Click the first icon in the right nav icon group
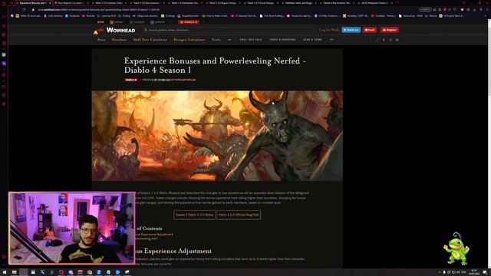This screenshot has height=276, width=491. coord(377,40)
